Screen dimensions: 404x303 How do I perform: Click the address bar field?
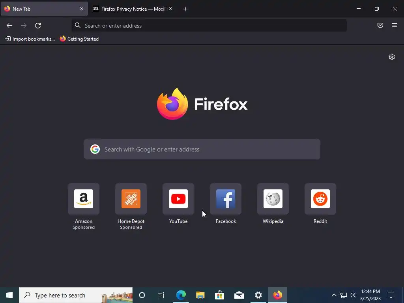(209, 26)
